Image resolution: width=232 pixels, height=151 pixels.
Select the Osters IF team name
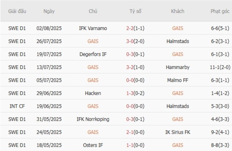[93, 145]
